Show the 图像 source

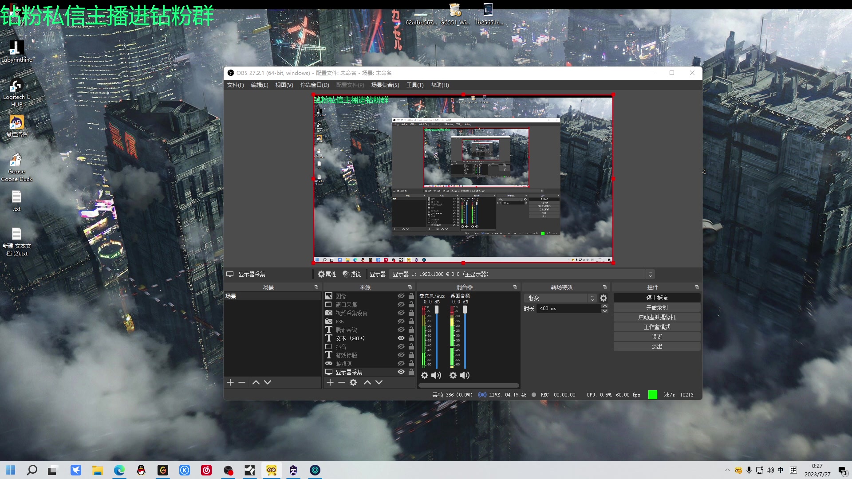(x=401, y=296)
